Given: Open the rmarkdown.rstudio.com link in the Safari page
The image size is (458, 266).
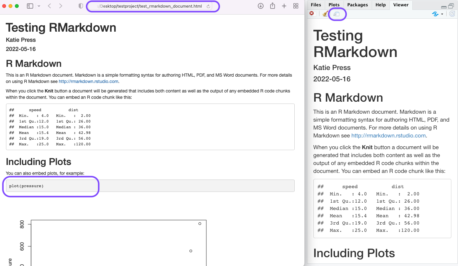Looking at the screenshot, I should pyautogui.click(x=88, y=81).
